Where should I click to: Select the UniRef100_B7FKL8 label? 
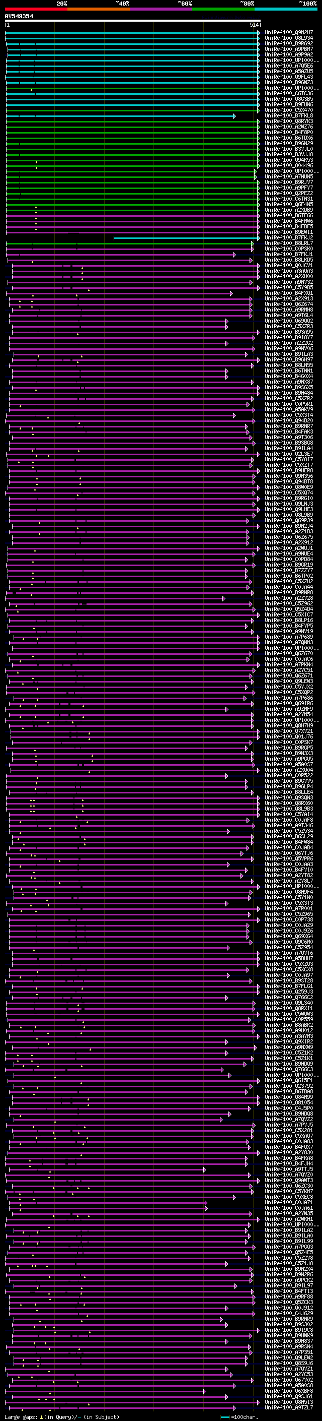[x=288, y=116]
